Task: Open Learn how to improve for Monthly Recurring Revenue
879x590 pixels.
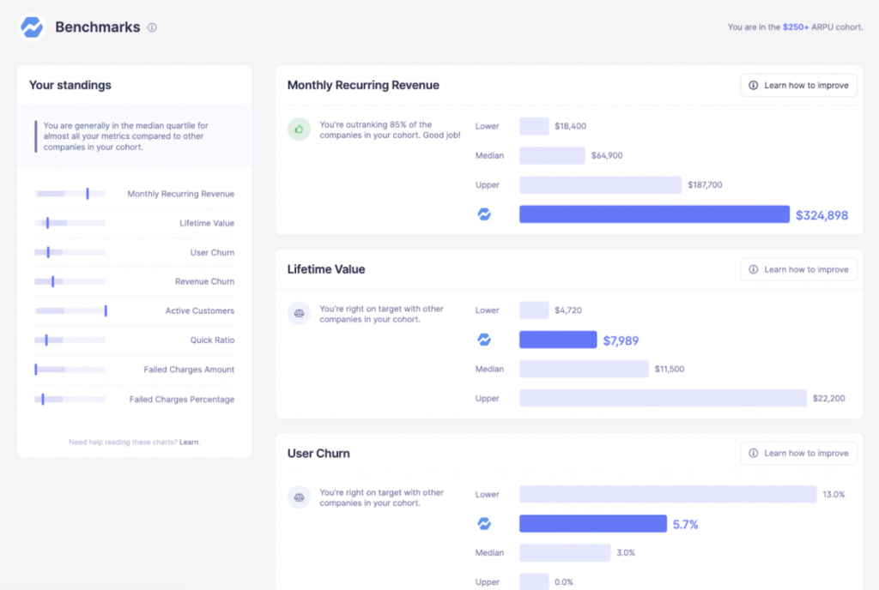Action: point(798,85)
